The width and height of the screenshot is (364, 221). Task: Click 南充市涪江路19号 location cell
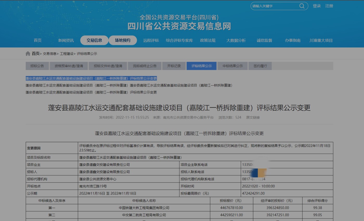(129, 186)
